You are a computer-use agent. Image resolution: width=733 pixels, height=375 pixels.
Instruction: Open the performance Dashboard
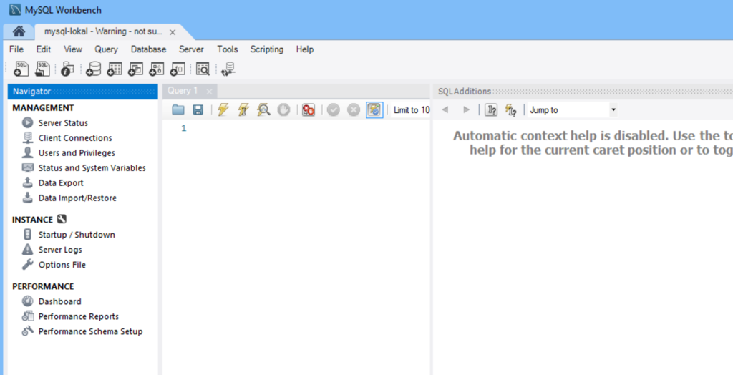coord(60,301)
